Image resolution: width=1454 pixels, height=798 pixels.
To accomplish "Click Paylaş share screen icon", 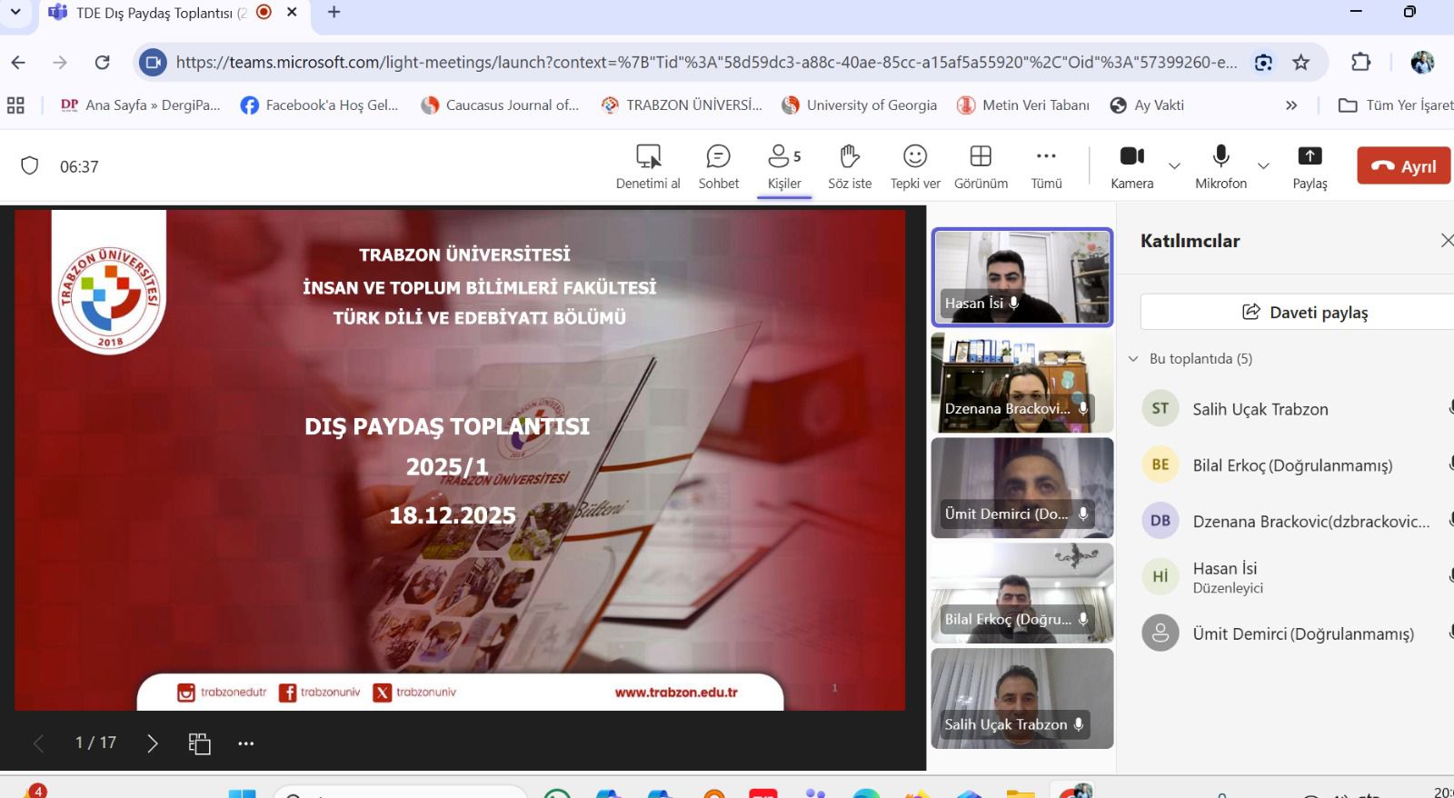I will (1310, 166).
